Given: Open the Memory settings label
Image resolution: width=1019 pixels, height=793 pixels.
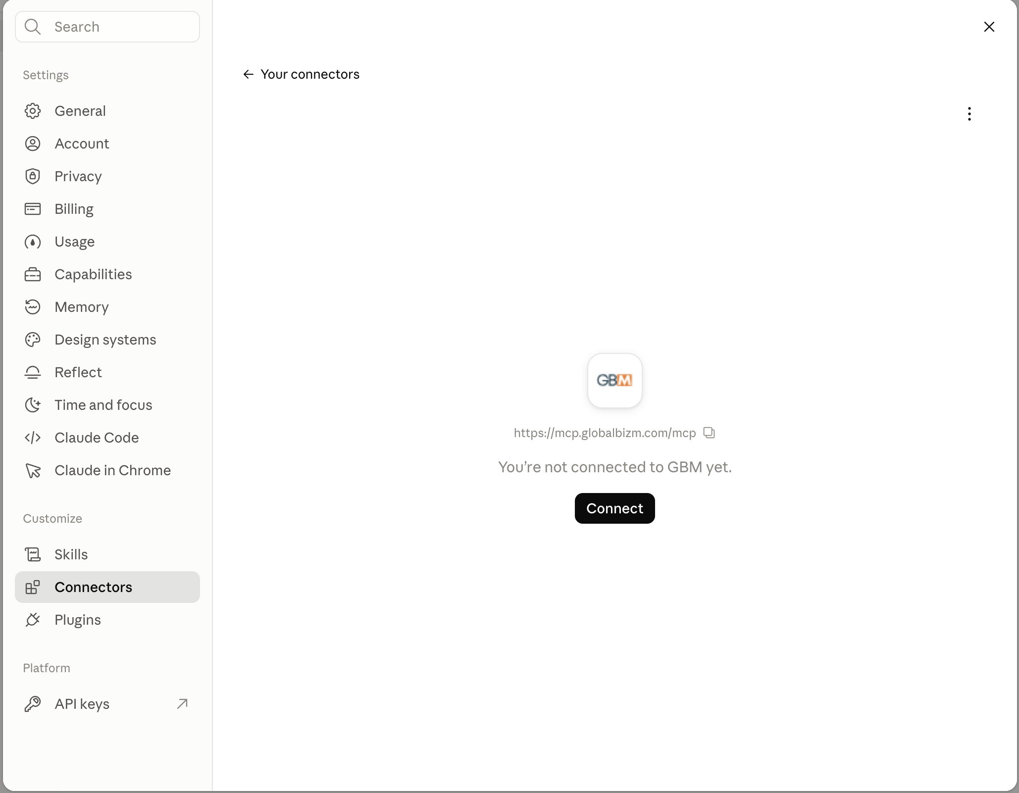Looking at the screenshot, I should tap(82, 307).
